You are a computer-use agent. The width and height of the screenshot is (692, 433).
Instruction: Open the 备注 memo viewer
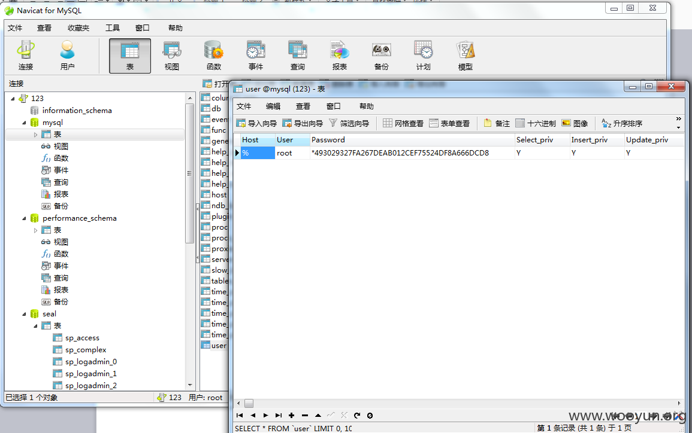497,123
